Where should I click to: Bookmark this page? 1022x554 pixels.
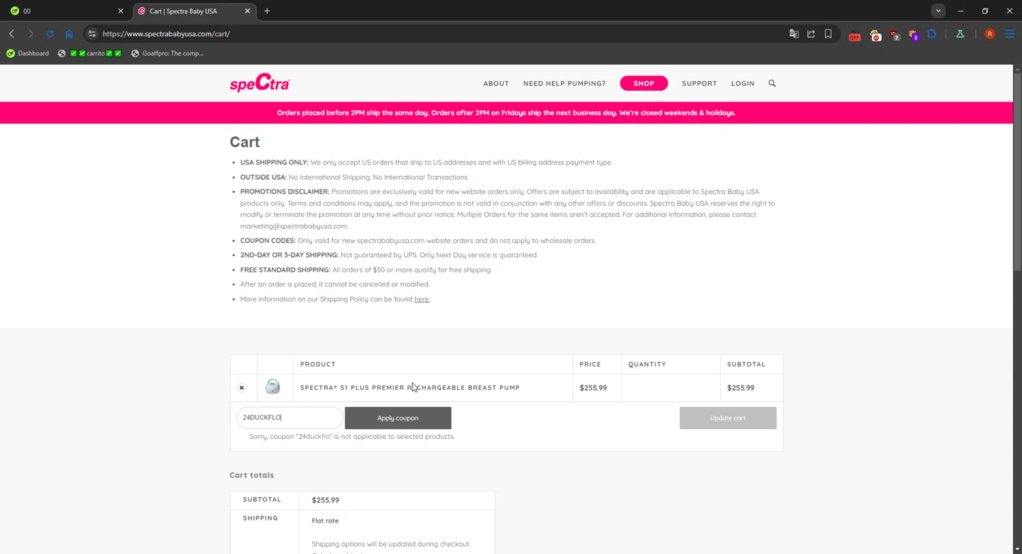pyautogui.click(x=828, y=33)
